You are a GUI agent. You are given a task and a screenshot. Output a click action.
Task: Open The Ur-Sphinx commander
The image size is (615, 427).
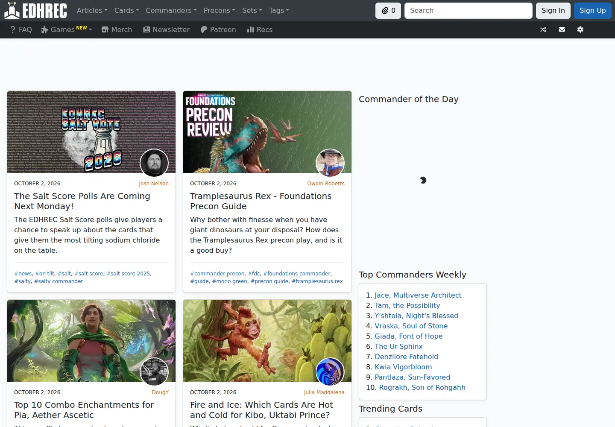[399, 346]
